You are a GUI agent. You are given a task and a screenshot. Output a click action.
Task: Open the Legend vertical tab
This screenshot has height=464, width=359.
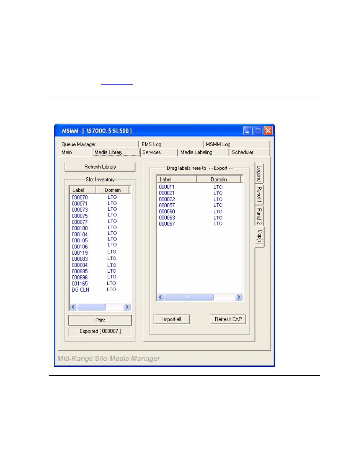pyautogui.click(x=259, y=174)
